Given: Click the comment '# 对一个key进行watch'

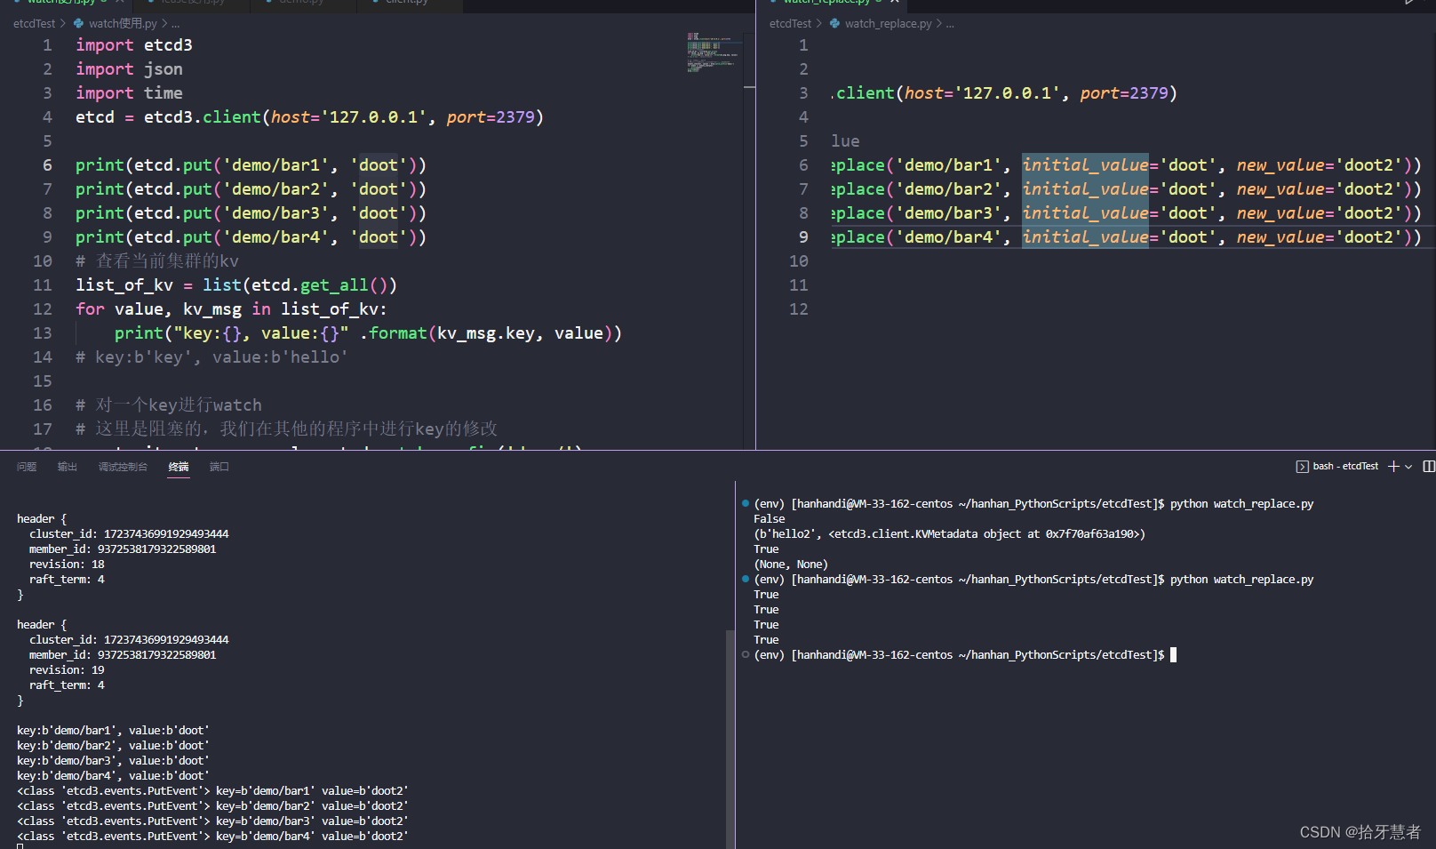Looking at the screenshot, I should pyautogui.click(x=169, y=405).
